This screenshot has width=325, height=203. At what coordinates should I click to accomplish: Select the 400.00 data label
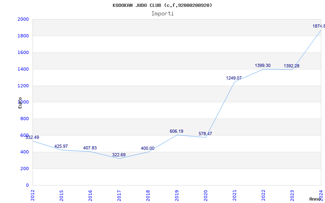(x=147, y=149)
